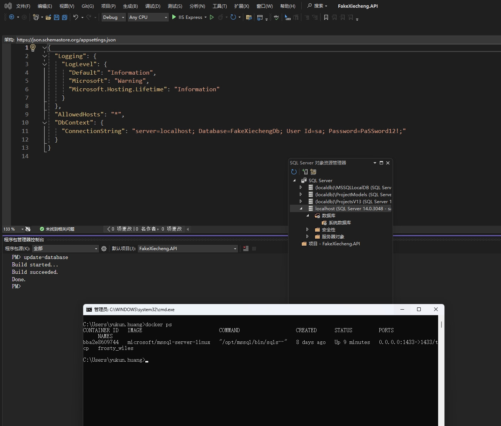Click the open file folder icon
The image size is (501, 426).
coord(48,17)
